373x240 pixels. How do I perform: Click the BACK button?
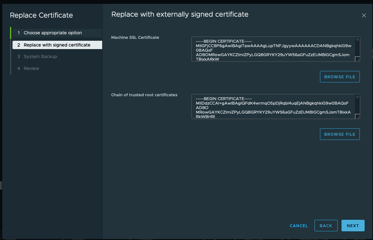click(x=326, y=226)
